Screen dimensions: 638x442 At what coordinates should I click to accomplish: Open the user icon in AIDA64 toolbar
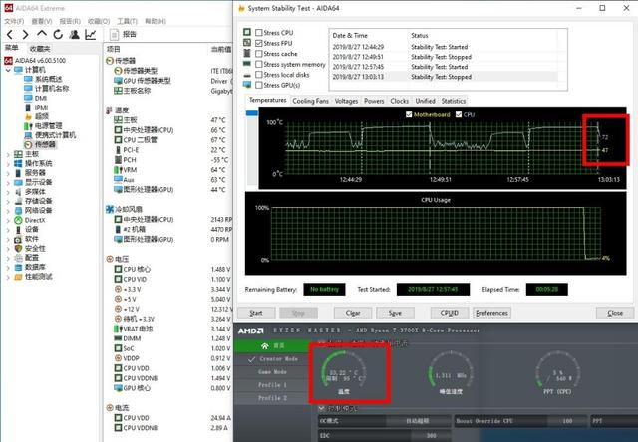tap(74, 35)
